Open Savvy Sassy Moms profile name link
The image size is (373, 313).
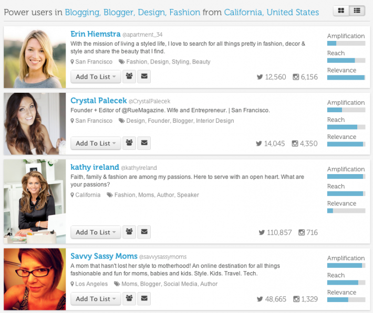103,256
